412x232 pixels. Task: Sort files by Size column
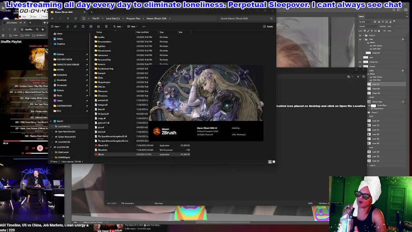coord(181,32)
